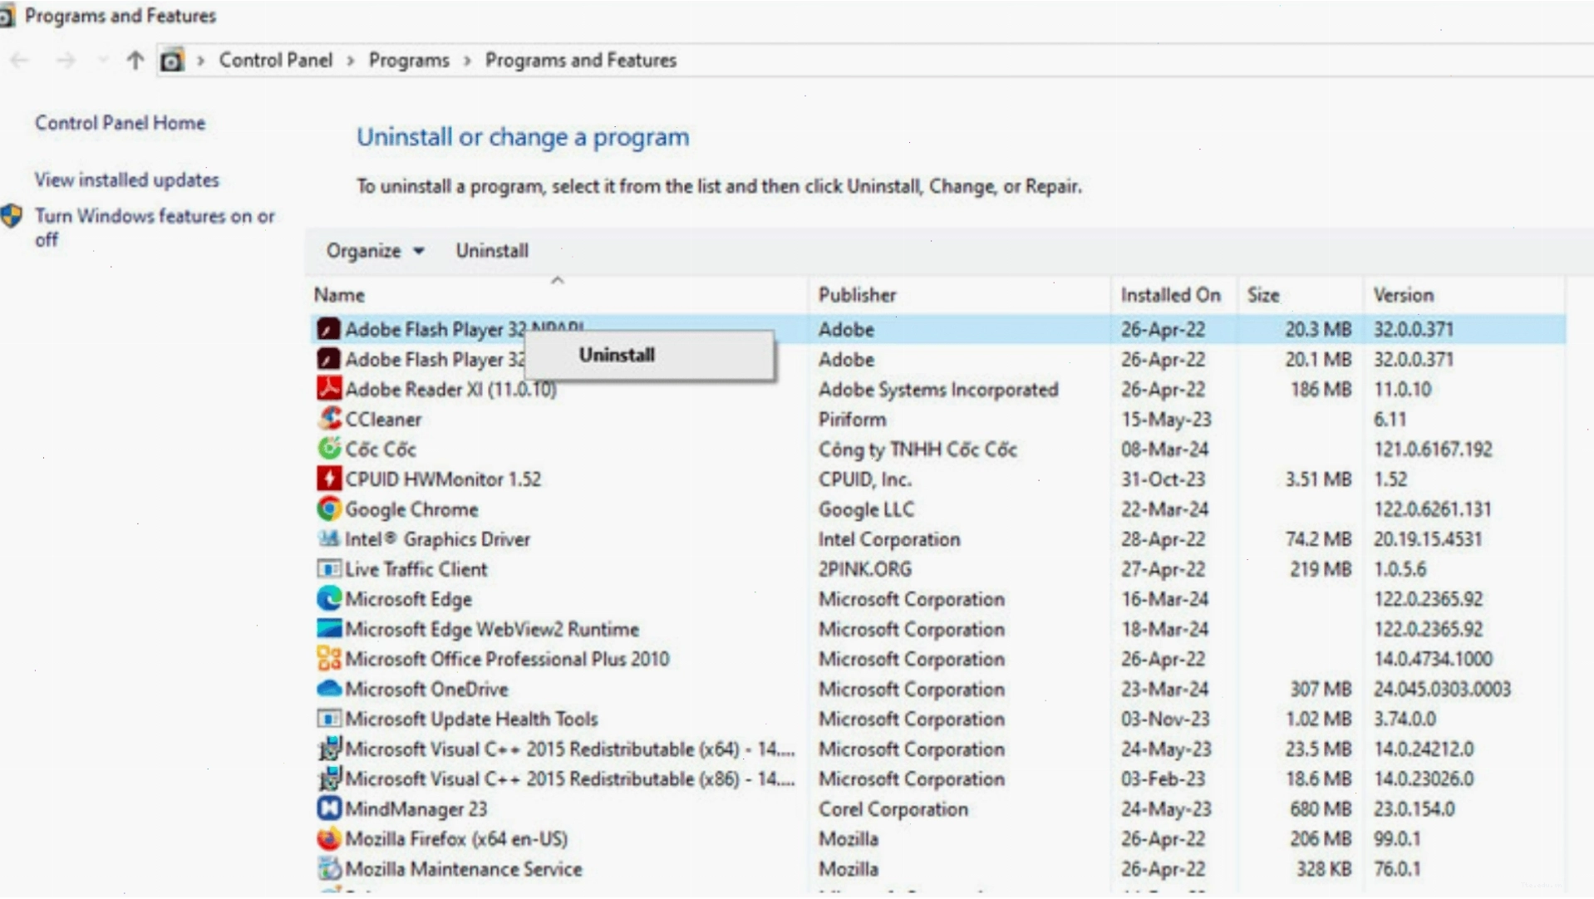Select Microsoft Update Health Tools entry
Screen dimensions: 1594x899
pyautogui.click(x=471, y=720)
